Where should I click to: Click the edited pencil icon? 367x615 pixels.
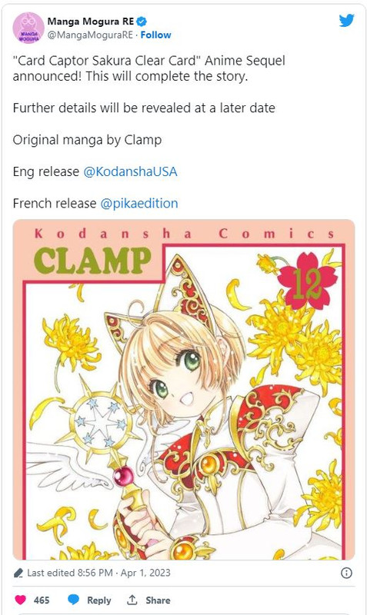[18, 573]
